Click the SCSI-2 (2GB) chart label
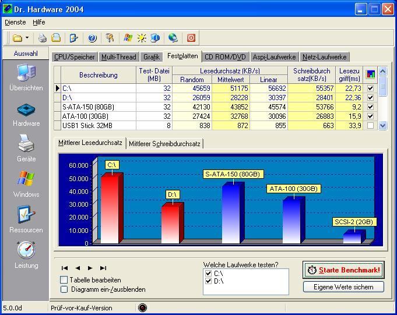397x315 pixels. (354, 222)
